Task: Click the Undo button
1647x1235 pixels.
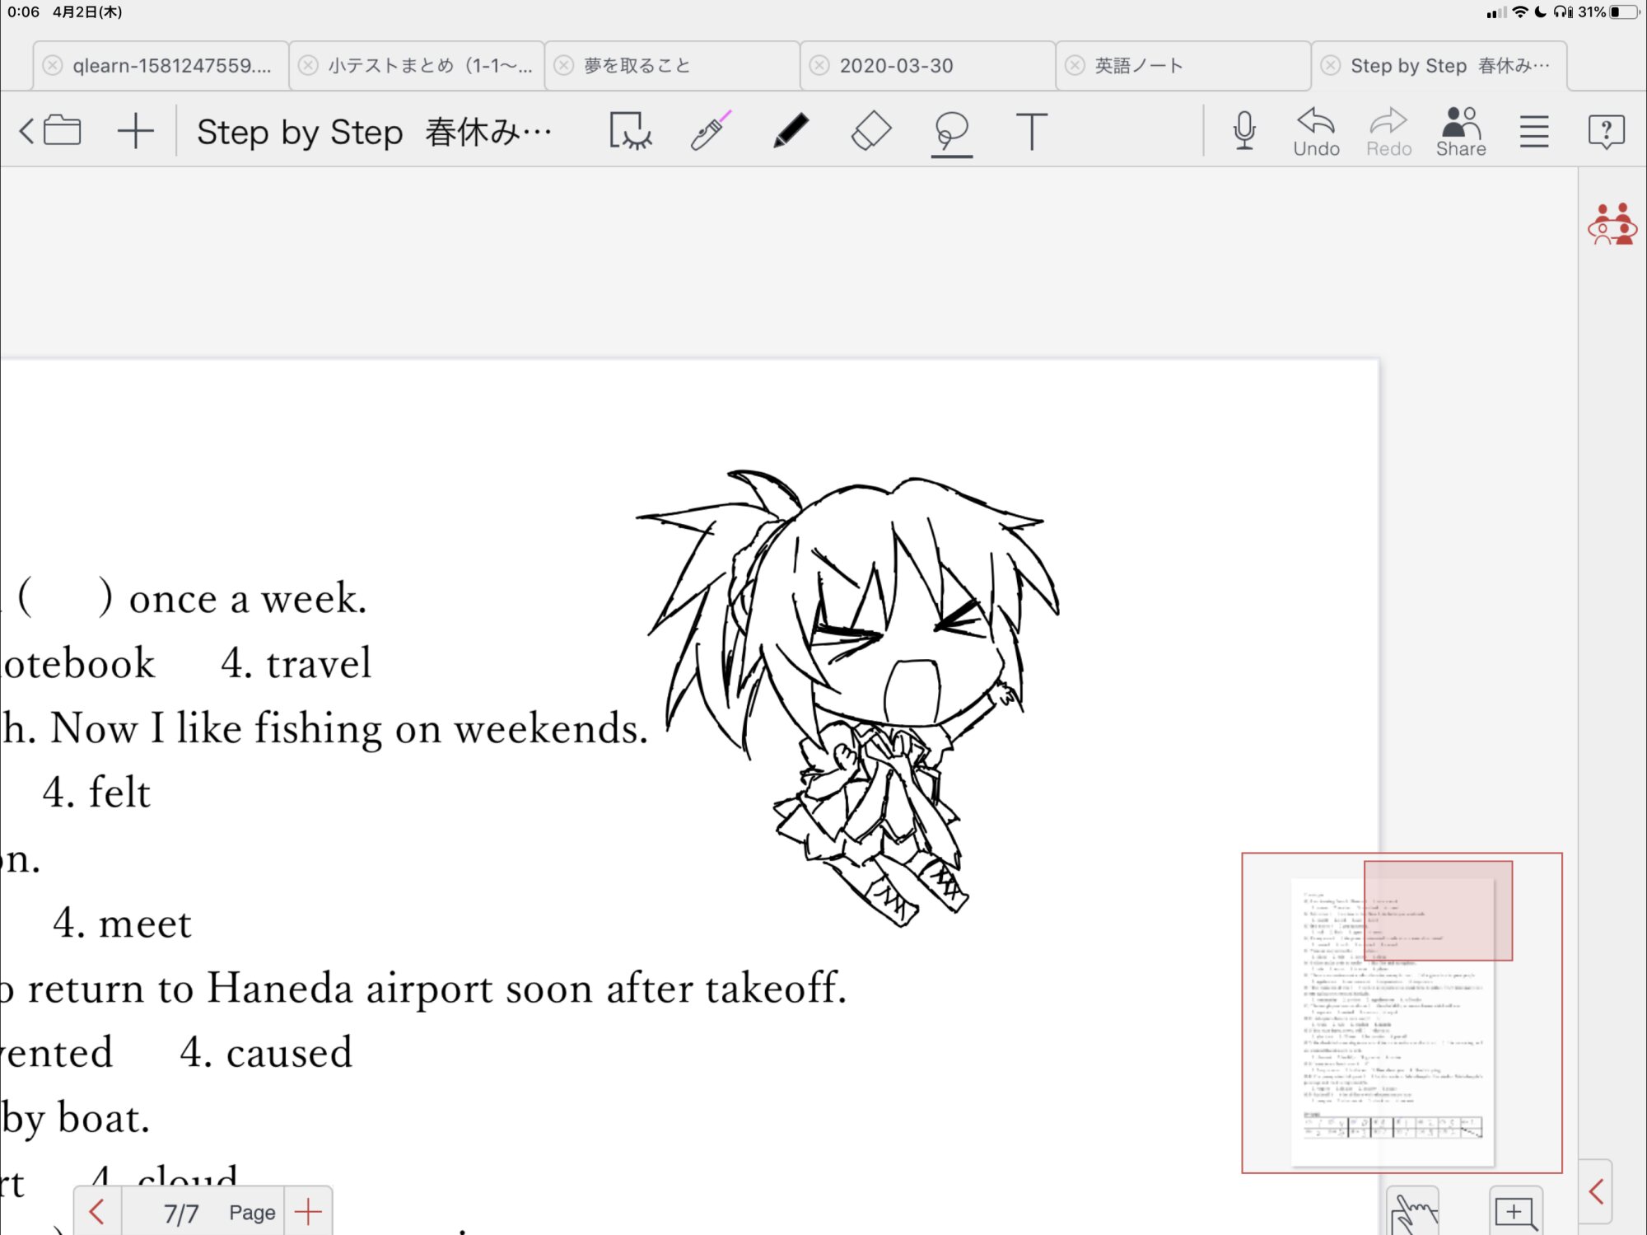Action: pyautogui.click(x=1316, y=131)
